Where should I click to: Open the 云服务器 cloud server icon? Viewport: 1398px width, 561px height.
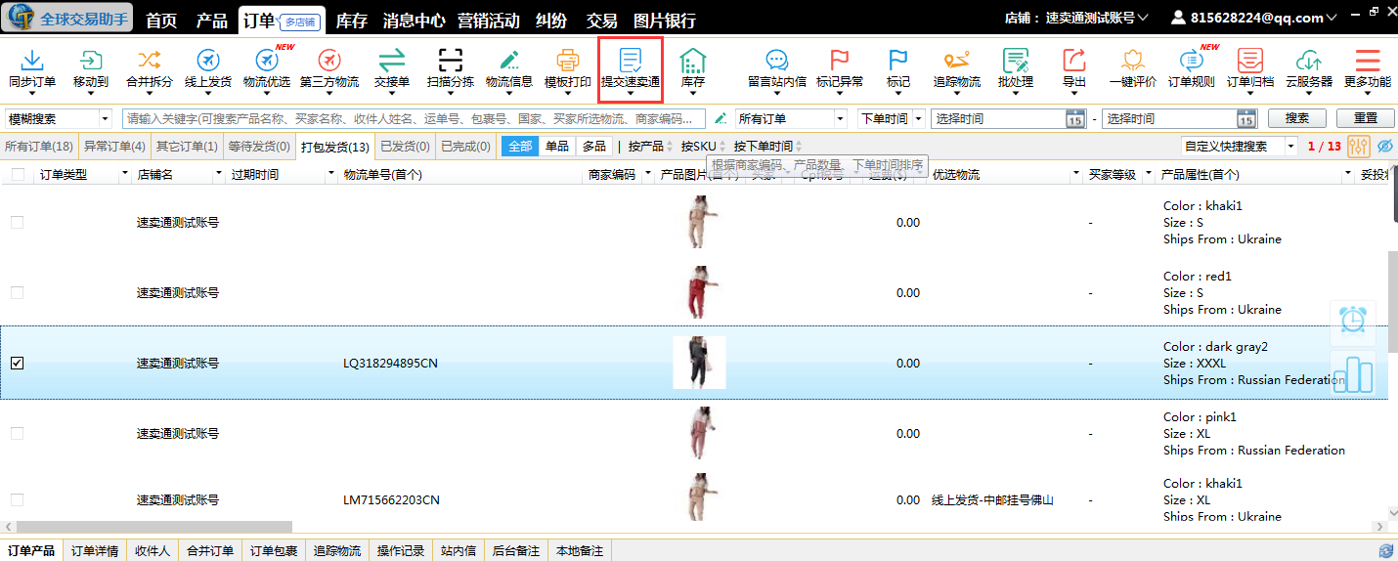1309,61
